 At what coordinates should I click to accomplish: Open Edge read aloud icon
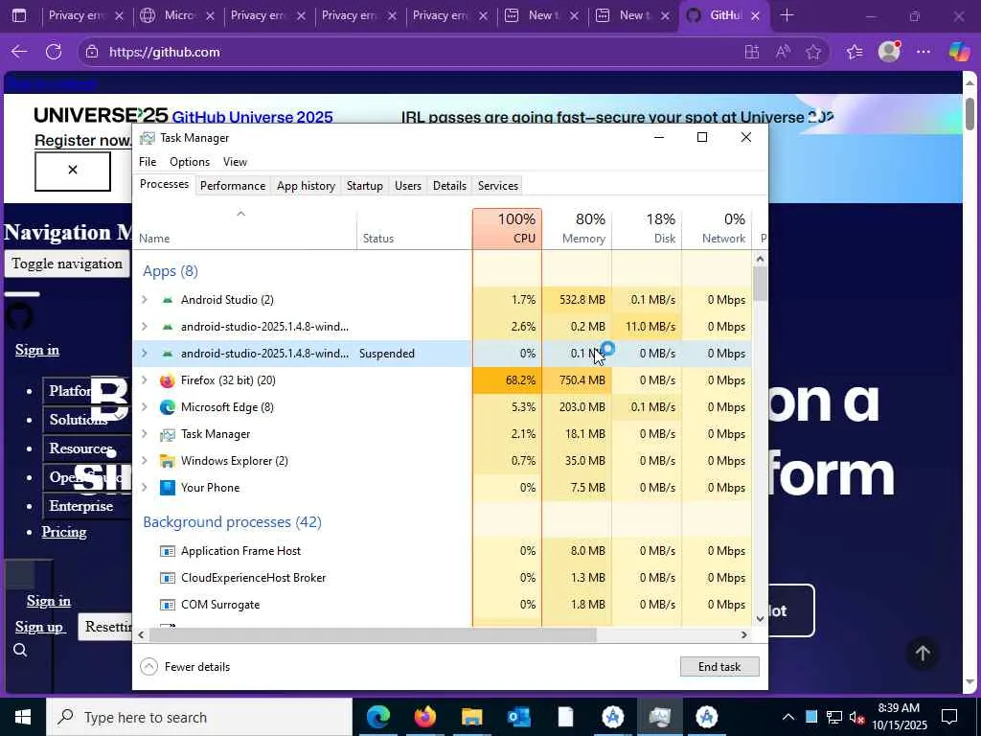point(783,52)
